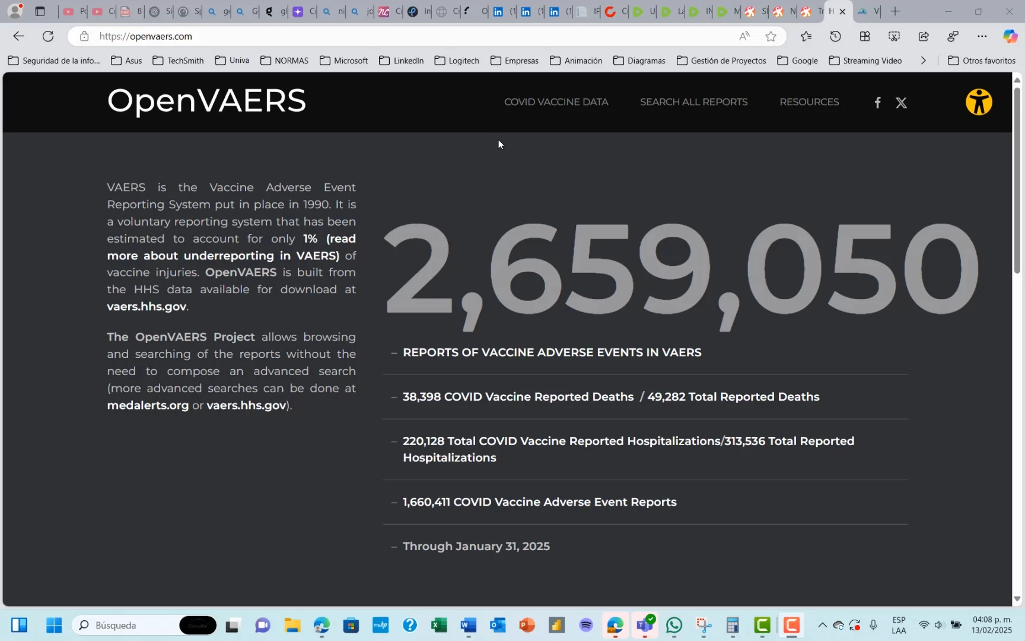Open Seguridad de la info bookmark folder

(54, 61)
